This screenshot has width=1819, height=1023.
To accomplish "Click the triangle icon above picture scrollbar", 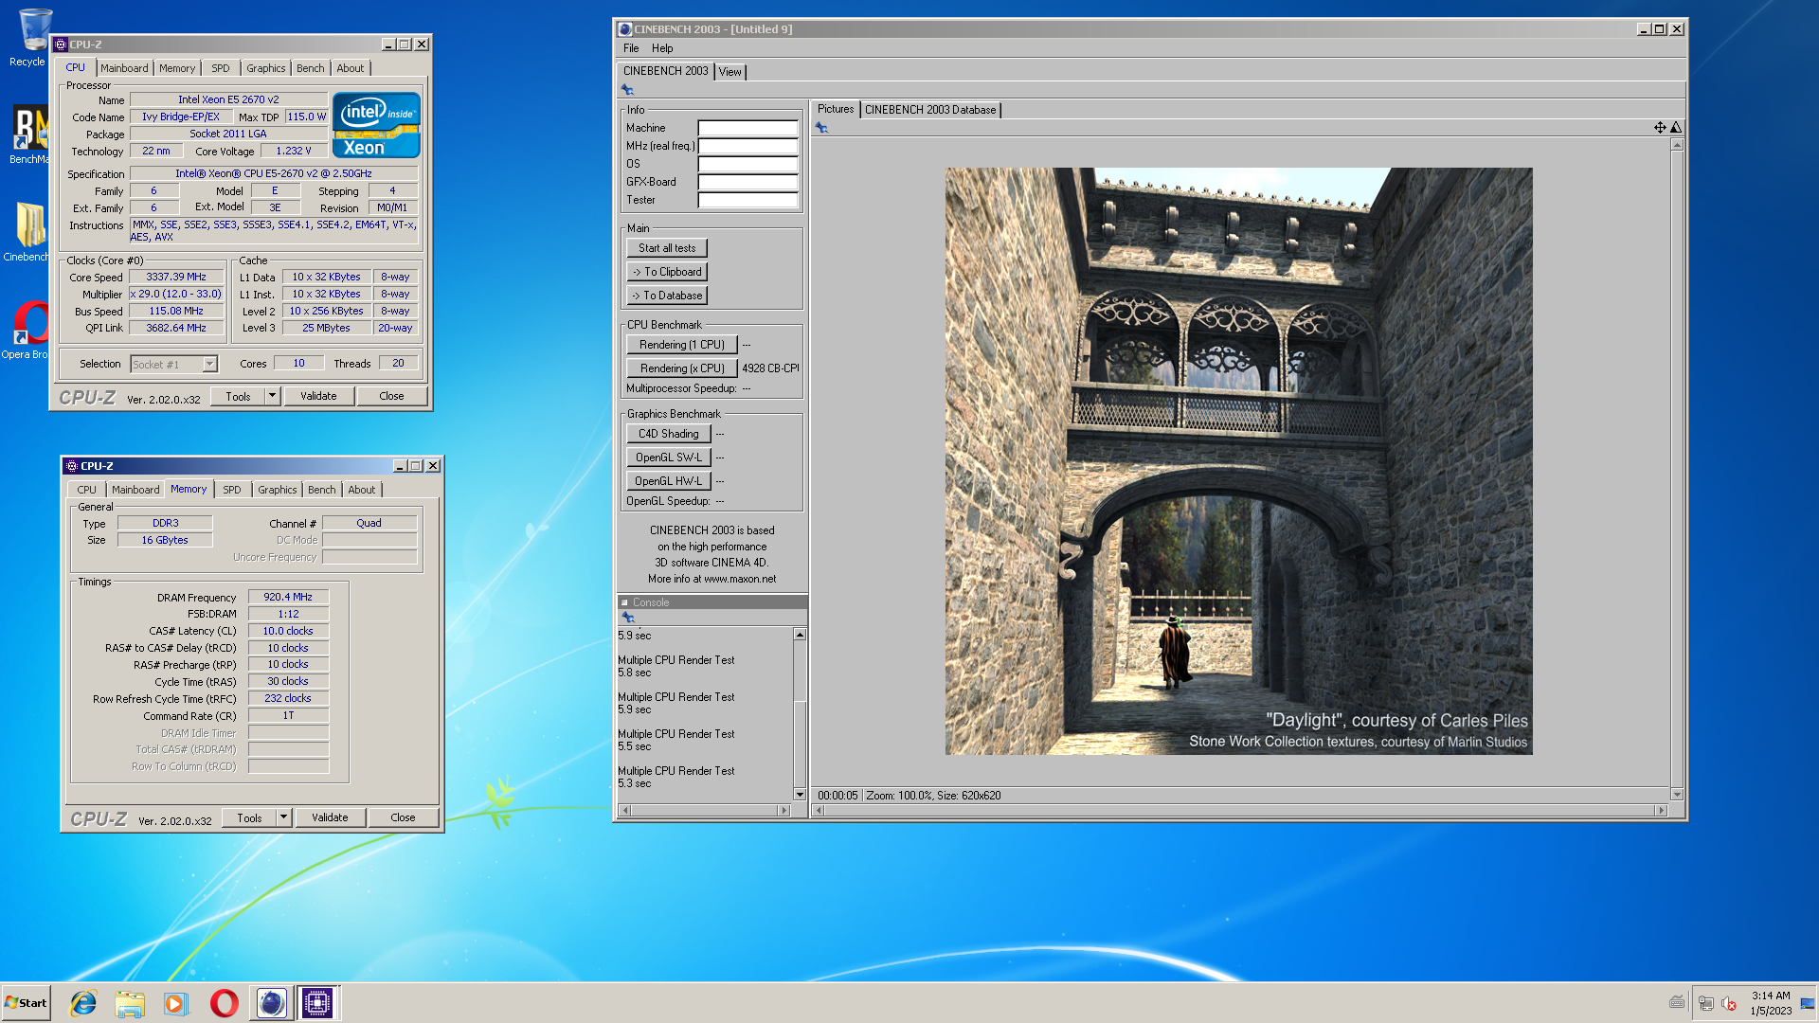I will pos(1676,127).
